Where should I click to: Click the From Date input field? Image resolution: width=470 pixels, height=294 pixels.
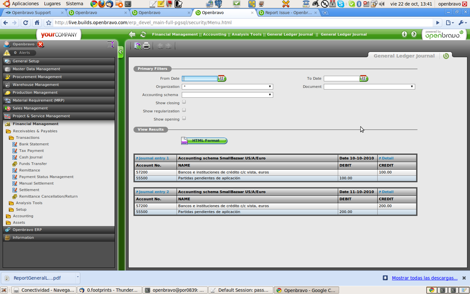click(x=200, y=78)
